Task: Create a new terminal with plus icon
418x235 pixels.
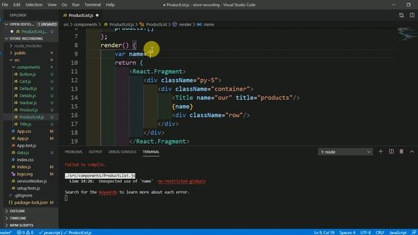Action: point(381,151)
